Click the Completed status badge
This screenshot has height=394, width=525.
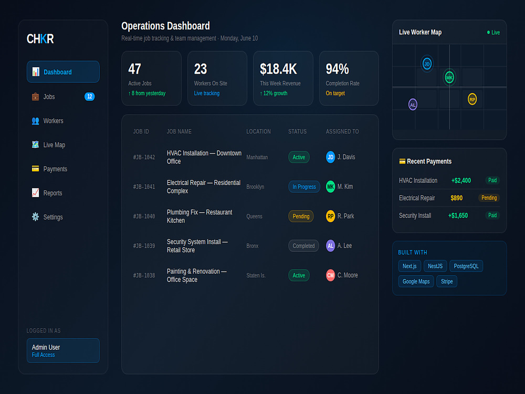[303, 245]
